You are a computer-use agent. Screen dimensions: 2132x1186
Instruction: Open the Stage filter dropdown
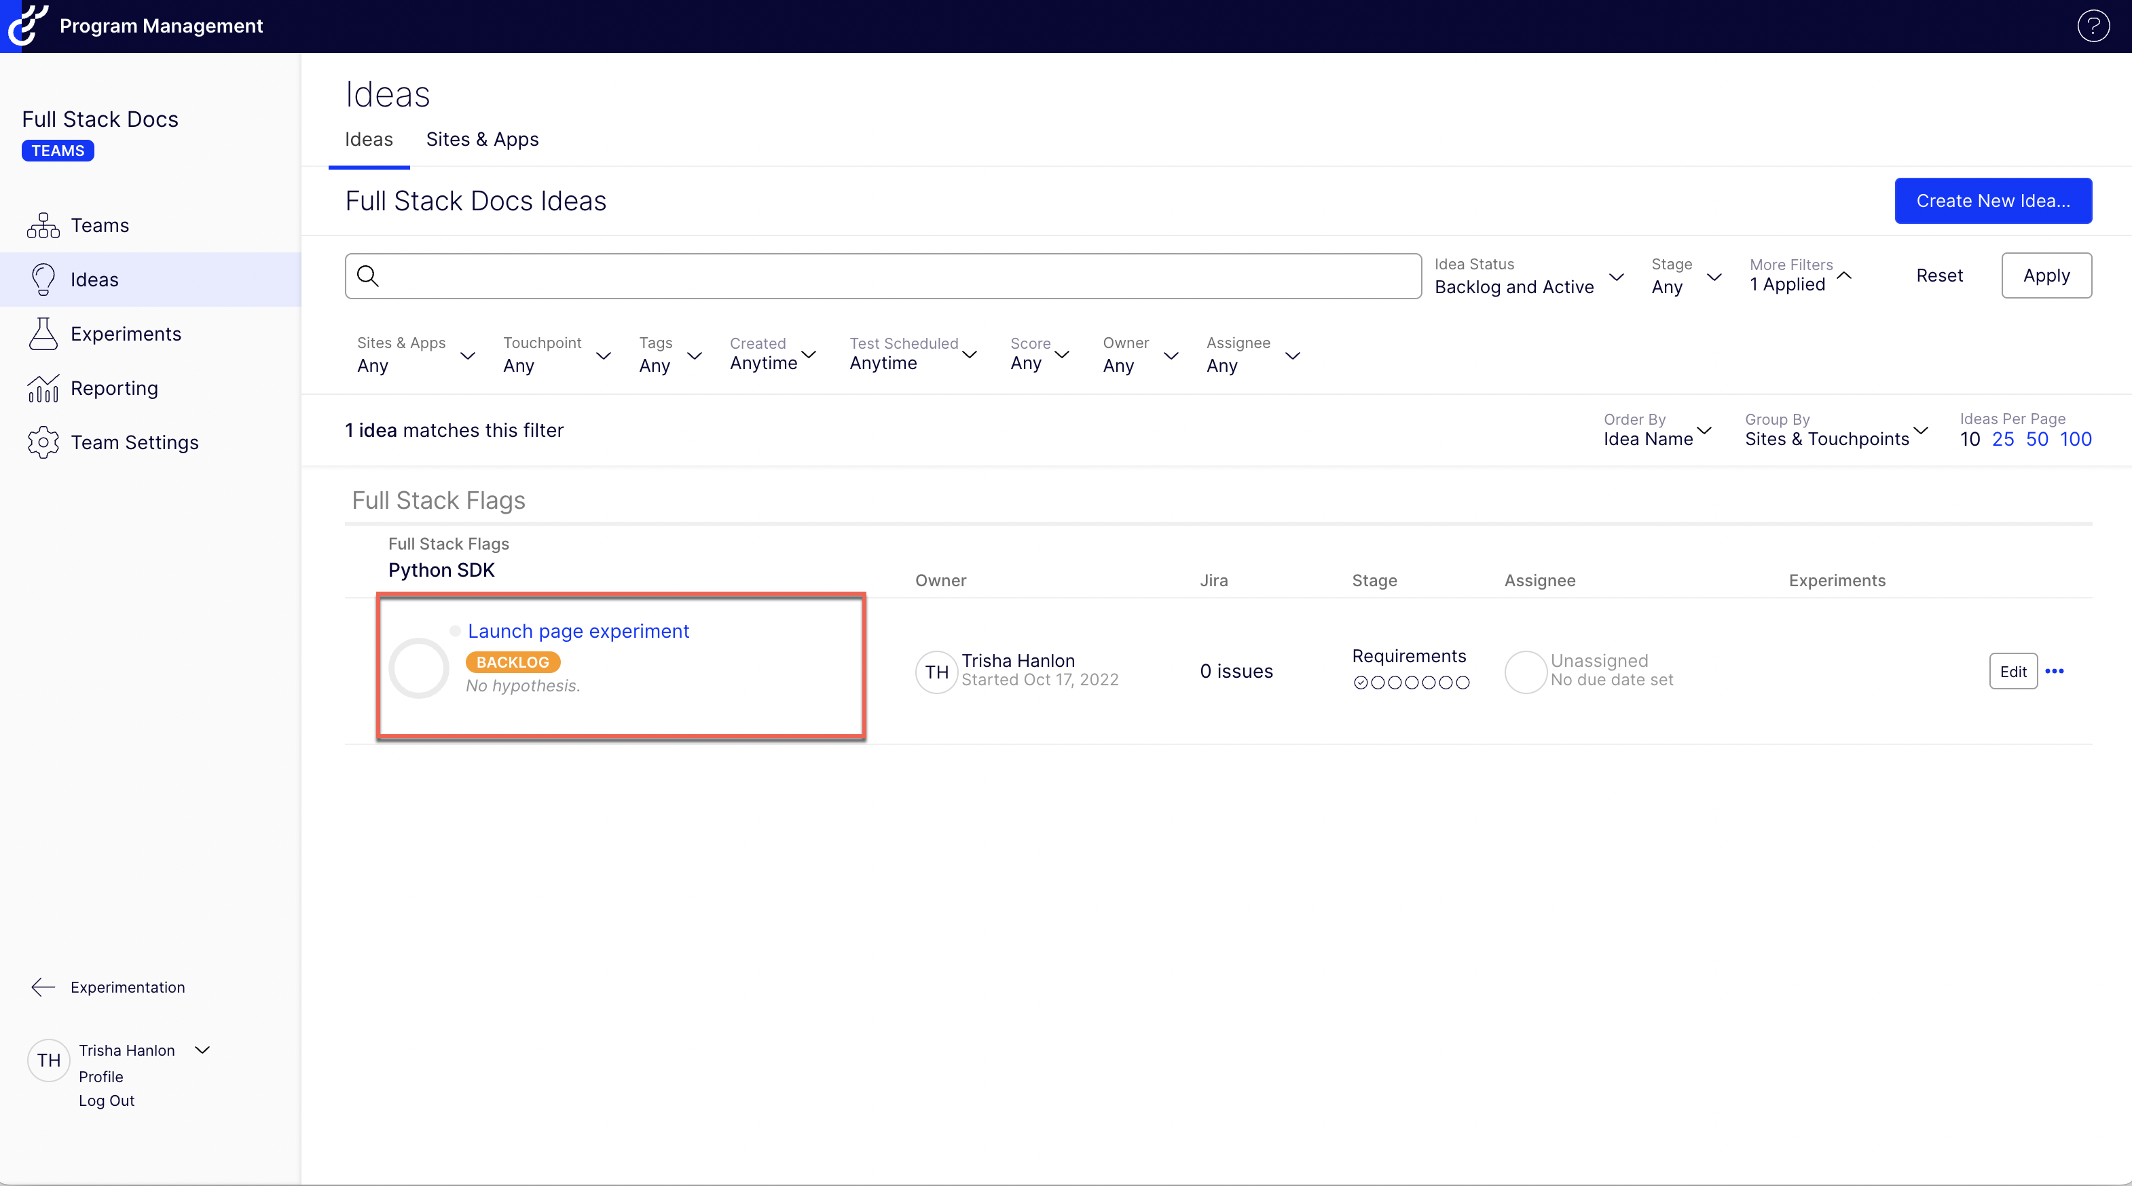click(1687, 276)
